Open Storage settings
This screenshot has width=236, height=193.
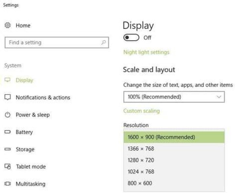[25, 149]
